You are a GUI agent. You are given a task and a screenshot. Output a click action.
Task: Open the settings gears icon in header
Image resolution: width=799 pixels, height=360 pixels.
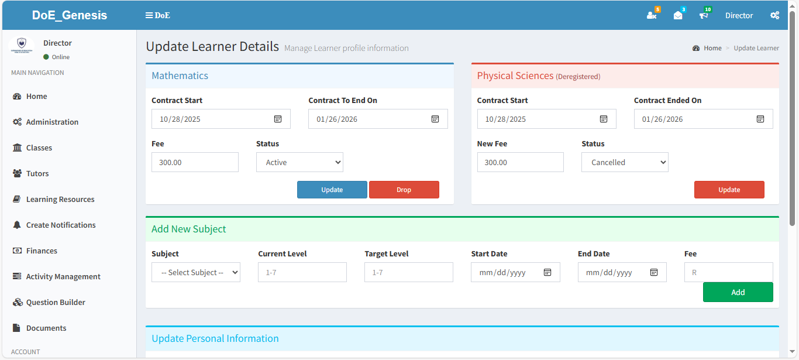click(774, 16)
